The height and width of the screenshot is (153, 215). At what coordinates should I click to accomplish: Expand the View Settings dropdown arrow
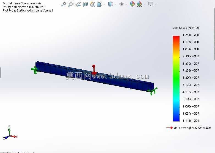[x=156, y=4]
